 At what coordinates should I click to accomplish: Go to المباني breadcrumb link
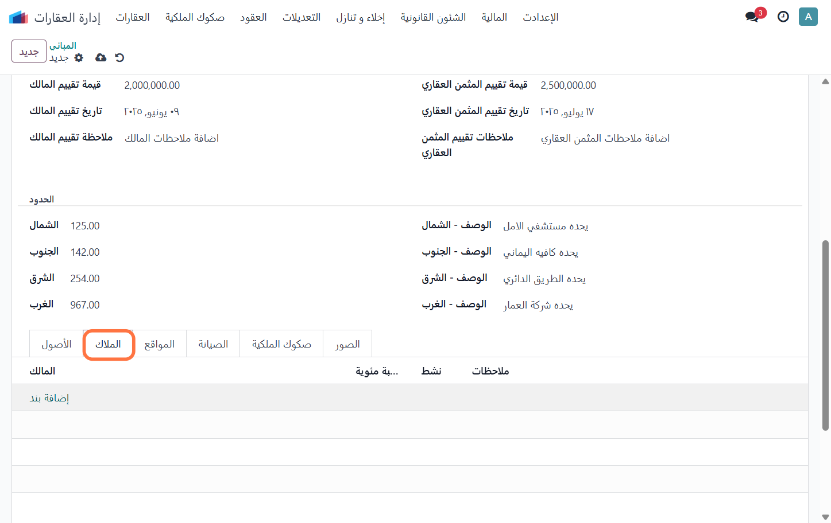click(x=63, y=45)
